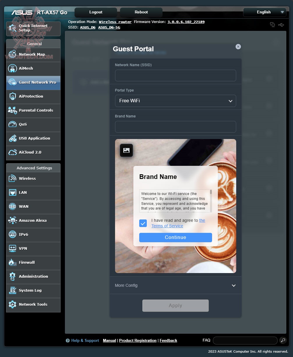Click the network clients status icon
The image size is (293, 357).
(x=272, y=25)
